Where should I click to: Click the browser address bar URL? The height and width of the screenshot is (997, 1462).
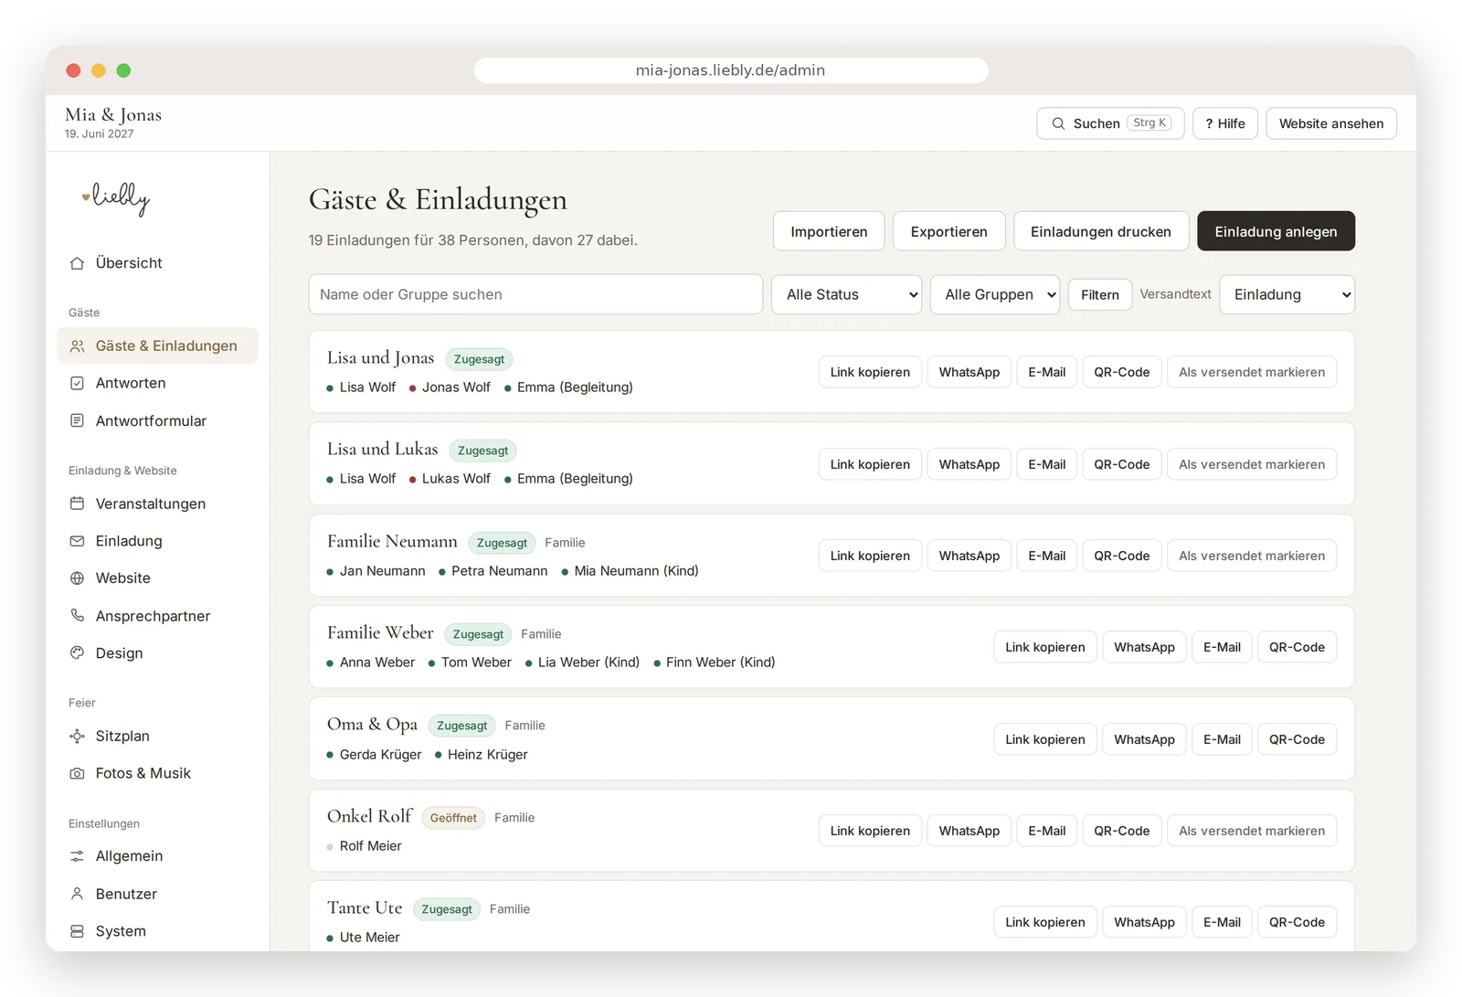pos(731,70)
